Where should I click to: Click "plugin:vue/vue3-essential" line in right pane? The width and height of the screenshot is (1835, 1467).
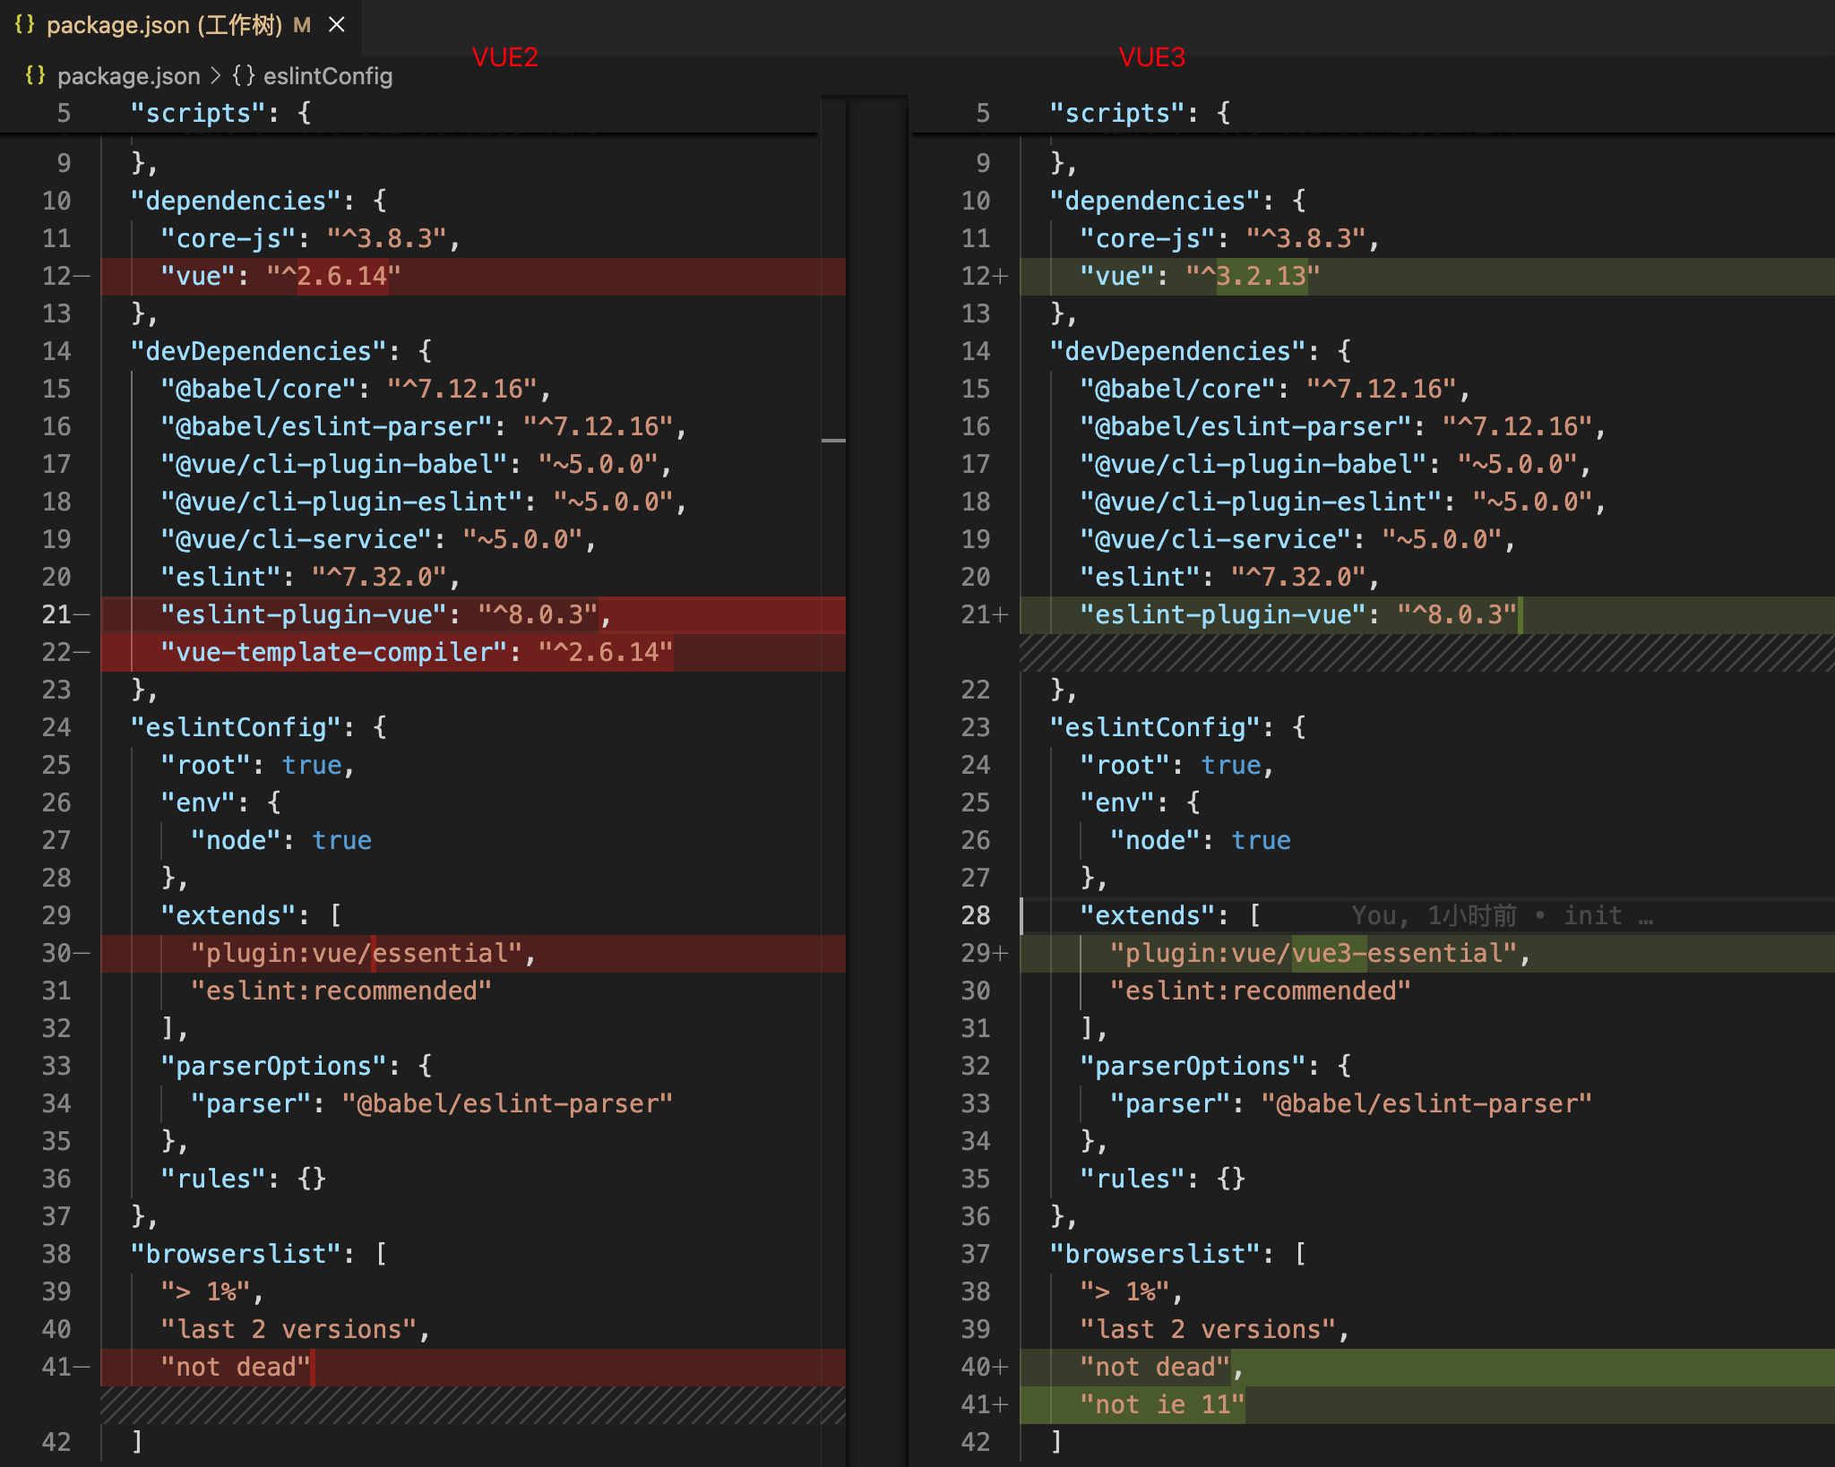click(1426, 953)
